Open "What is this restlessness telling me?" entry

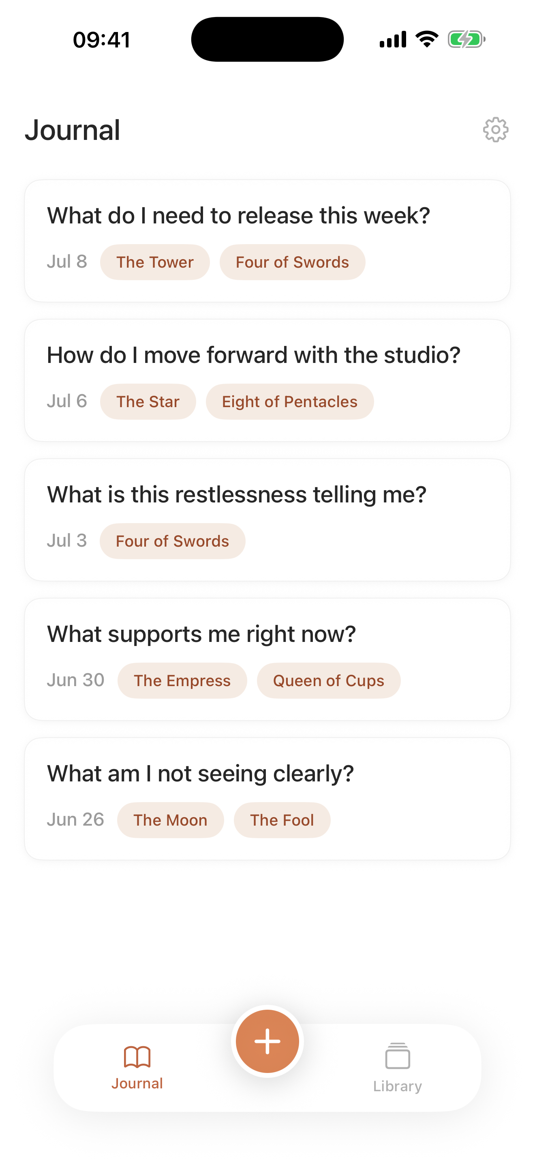point(267,520)
